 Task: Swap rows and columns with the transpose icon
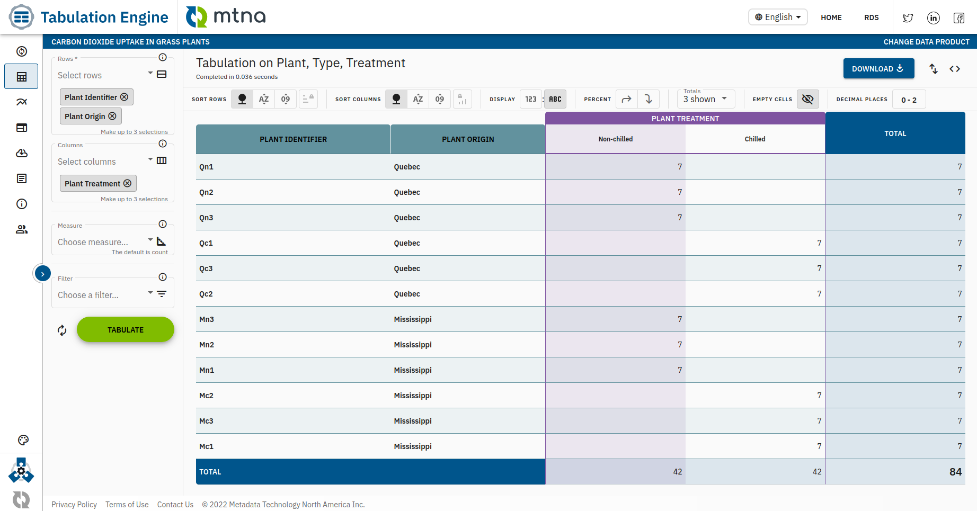pos(934,69)
